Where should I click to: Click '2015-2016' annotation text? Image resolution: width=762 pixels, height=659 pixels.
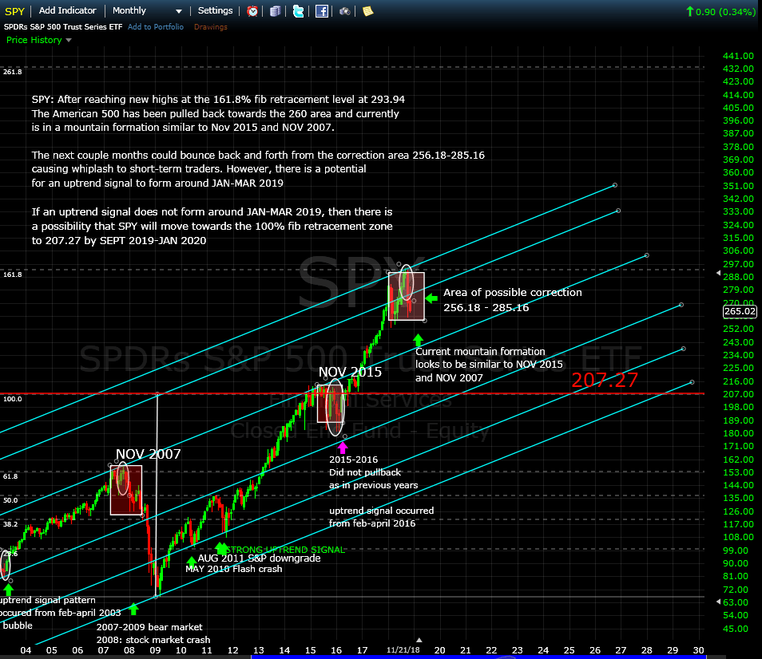353,460
